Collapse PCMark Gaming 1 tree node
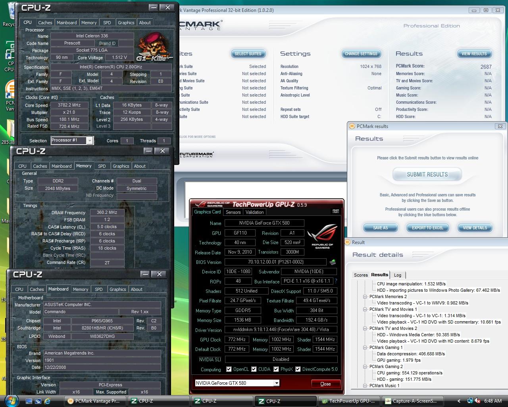Image resolution: width=508 pixels, height=407 pixels. click(x=365, y=347)
